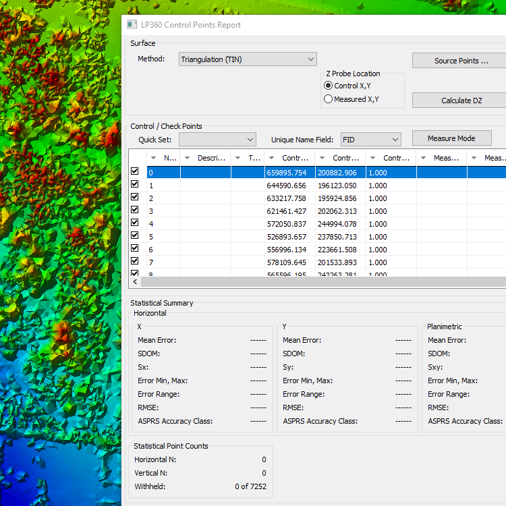Select cell value 633217.758

pyautogui.click(x=287, y=198)
